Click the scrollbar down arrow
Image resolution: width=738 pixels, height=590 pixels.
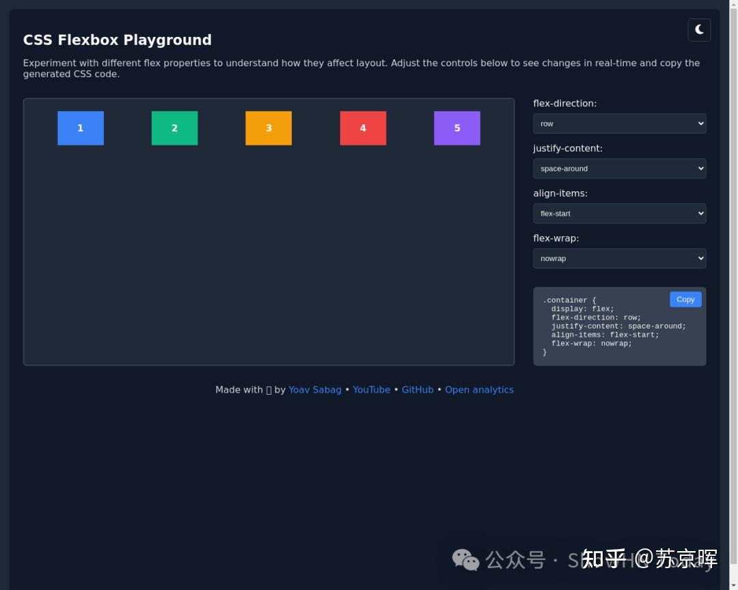point(733,585)
